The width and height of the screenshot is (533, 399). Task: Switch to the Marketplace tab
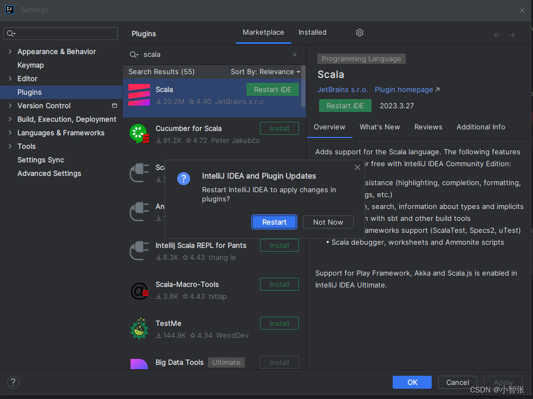263,32
